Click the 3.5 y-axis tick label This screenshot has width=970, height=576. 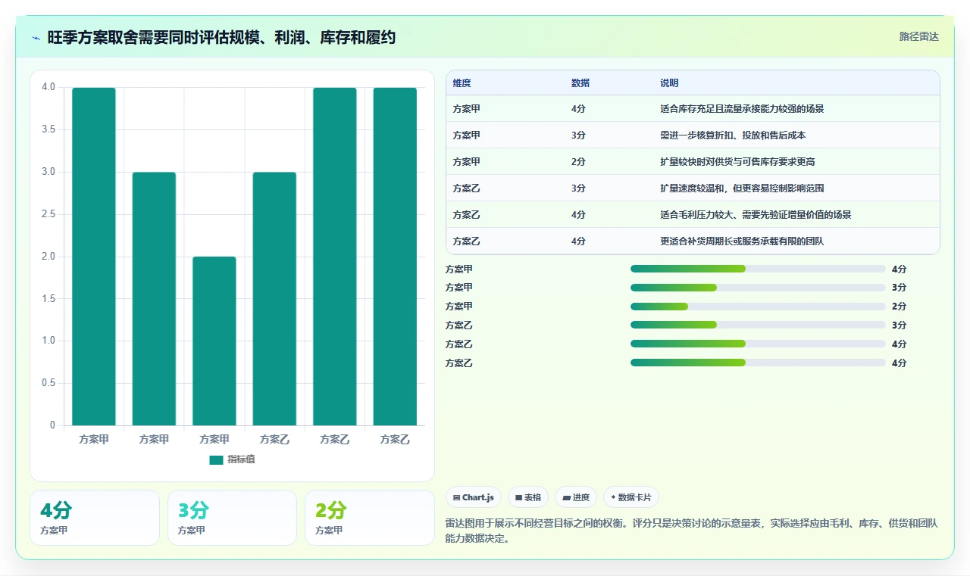pyautogui.click(x=48, y=129)
